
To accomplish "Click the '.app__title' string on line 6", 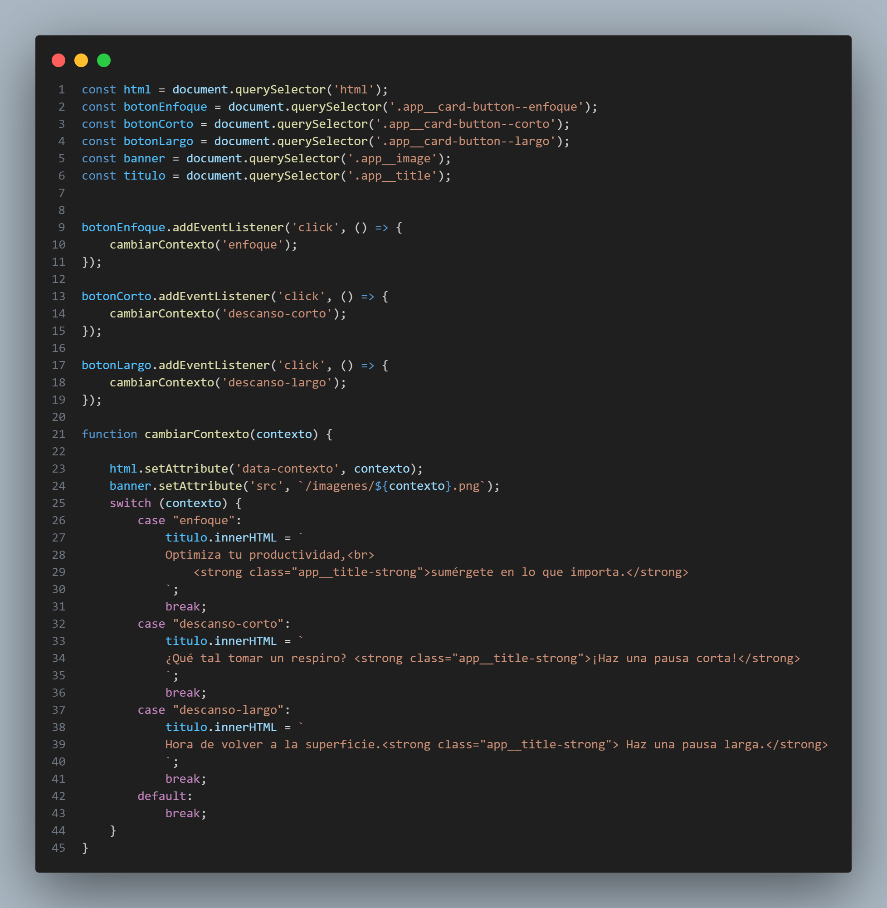I will pyautogui.click(x=392, y=176).
